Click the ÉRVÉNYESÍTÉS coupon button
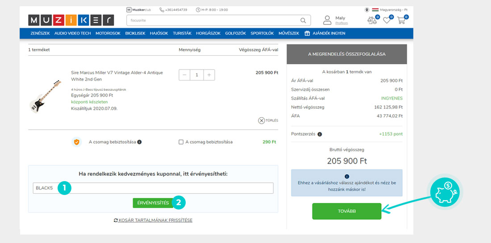This screenshot has height=243, width=491. click(153, 203)
